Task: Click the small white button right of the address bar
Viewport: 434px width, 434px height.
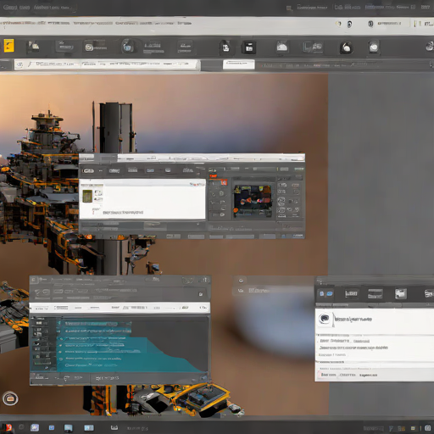Action: point(239,64)
